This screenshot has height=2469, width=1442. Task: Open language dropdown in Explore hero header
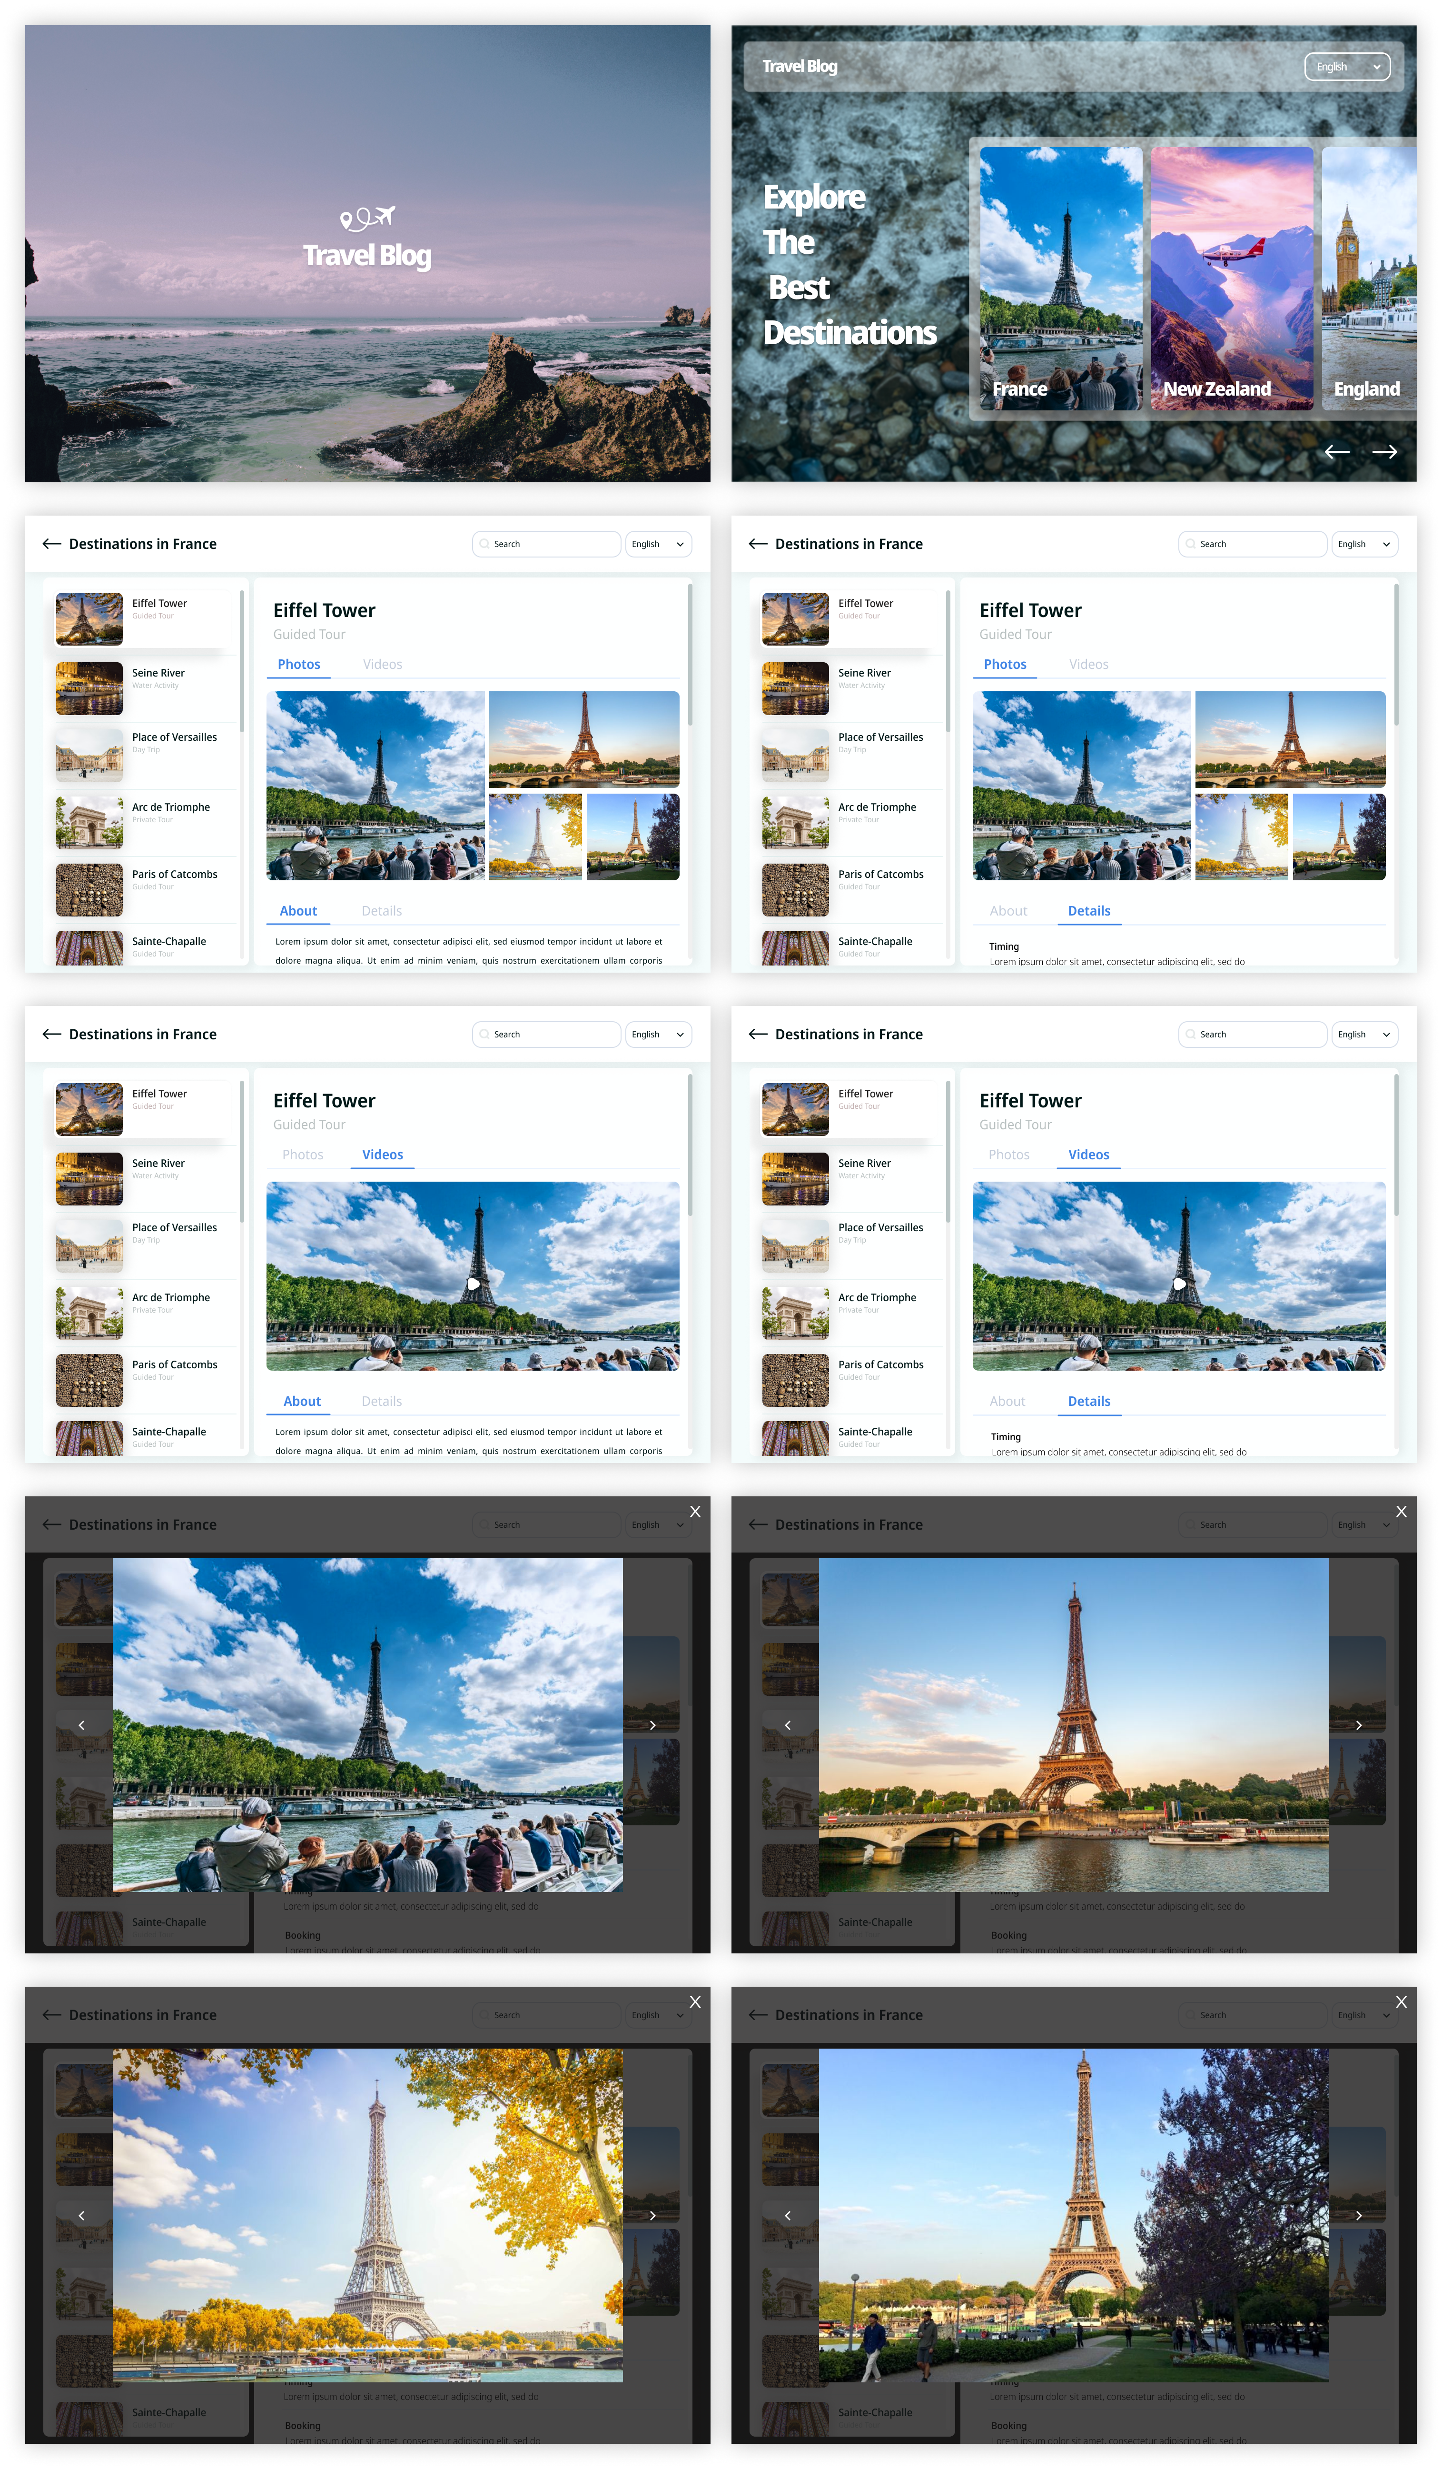click(x=1347, y=67)
